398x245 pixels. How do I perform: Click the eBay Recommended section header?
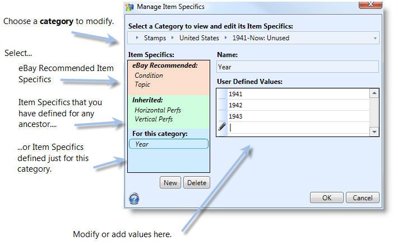pyautogui.click(x=165, y=65)
